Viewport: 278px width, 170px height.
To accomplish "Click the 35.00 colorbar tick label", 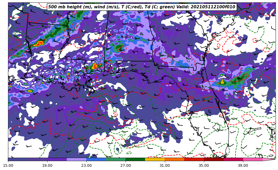I will pos(204,165).
